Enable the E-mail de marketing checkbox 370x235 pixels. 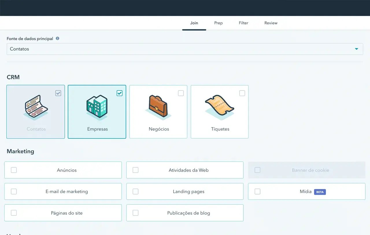14,191
